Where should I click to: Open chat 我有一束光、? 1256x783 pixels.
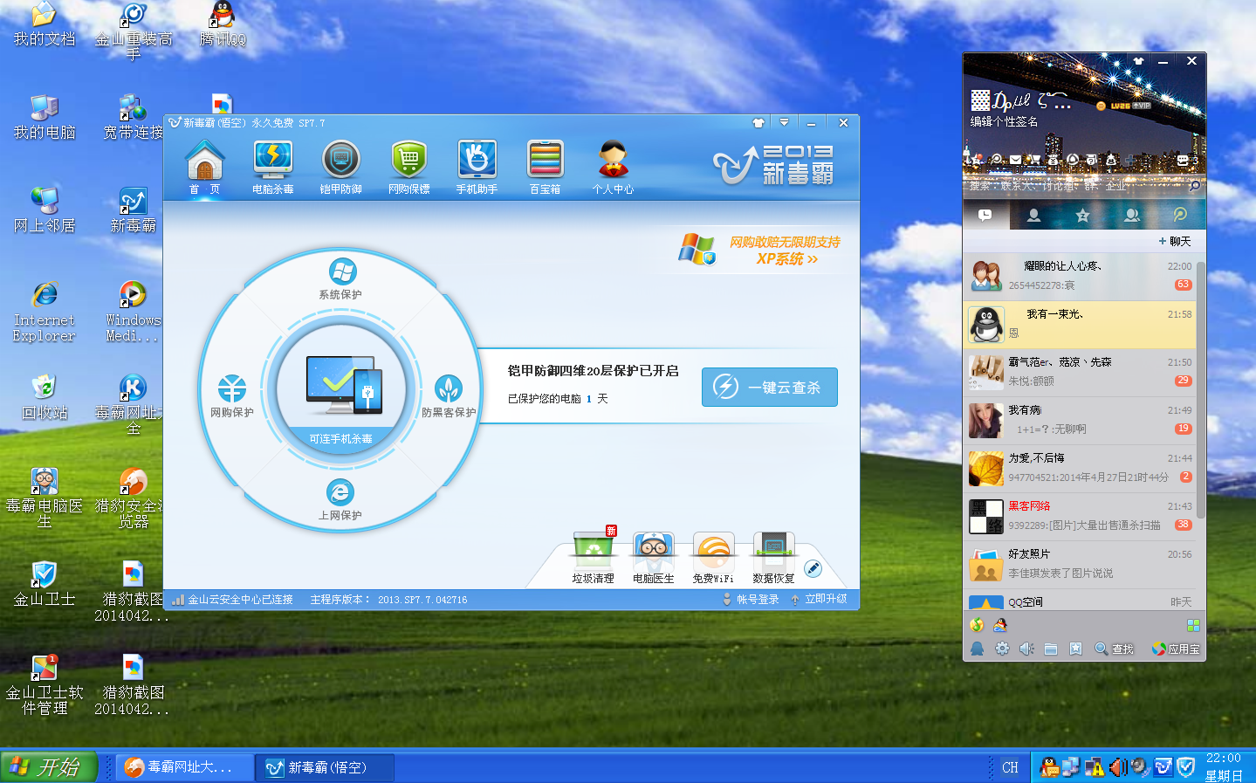(1080, 325)
